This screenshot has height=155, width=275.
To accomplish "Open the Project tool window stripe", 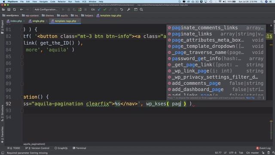I will pyautogui.click(x=2, y=27).
